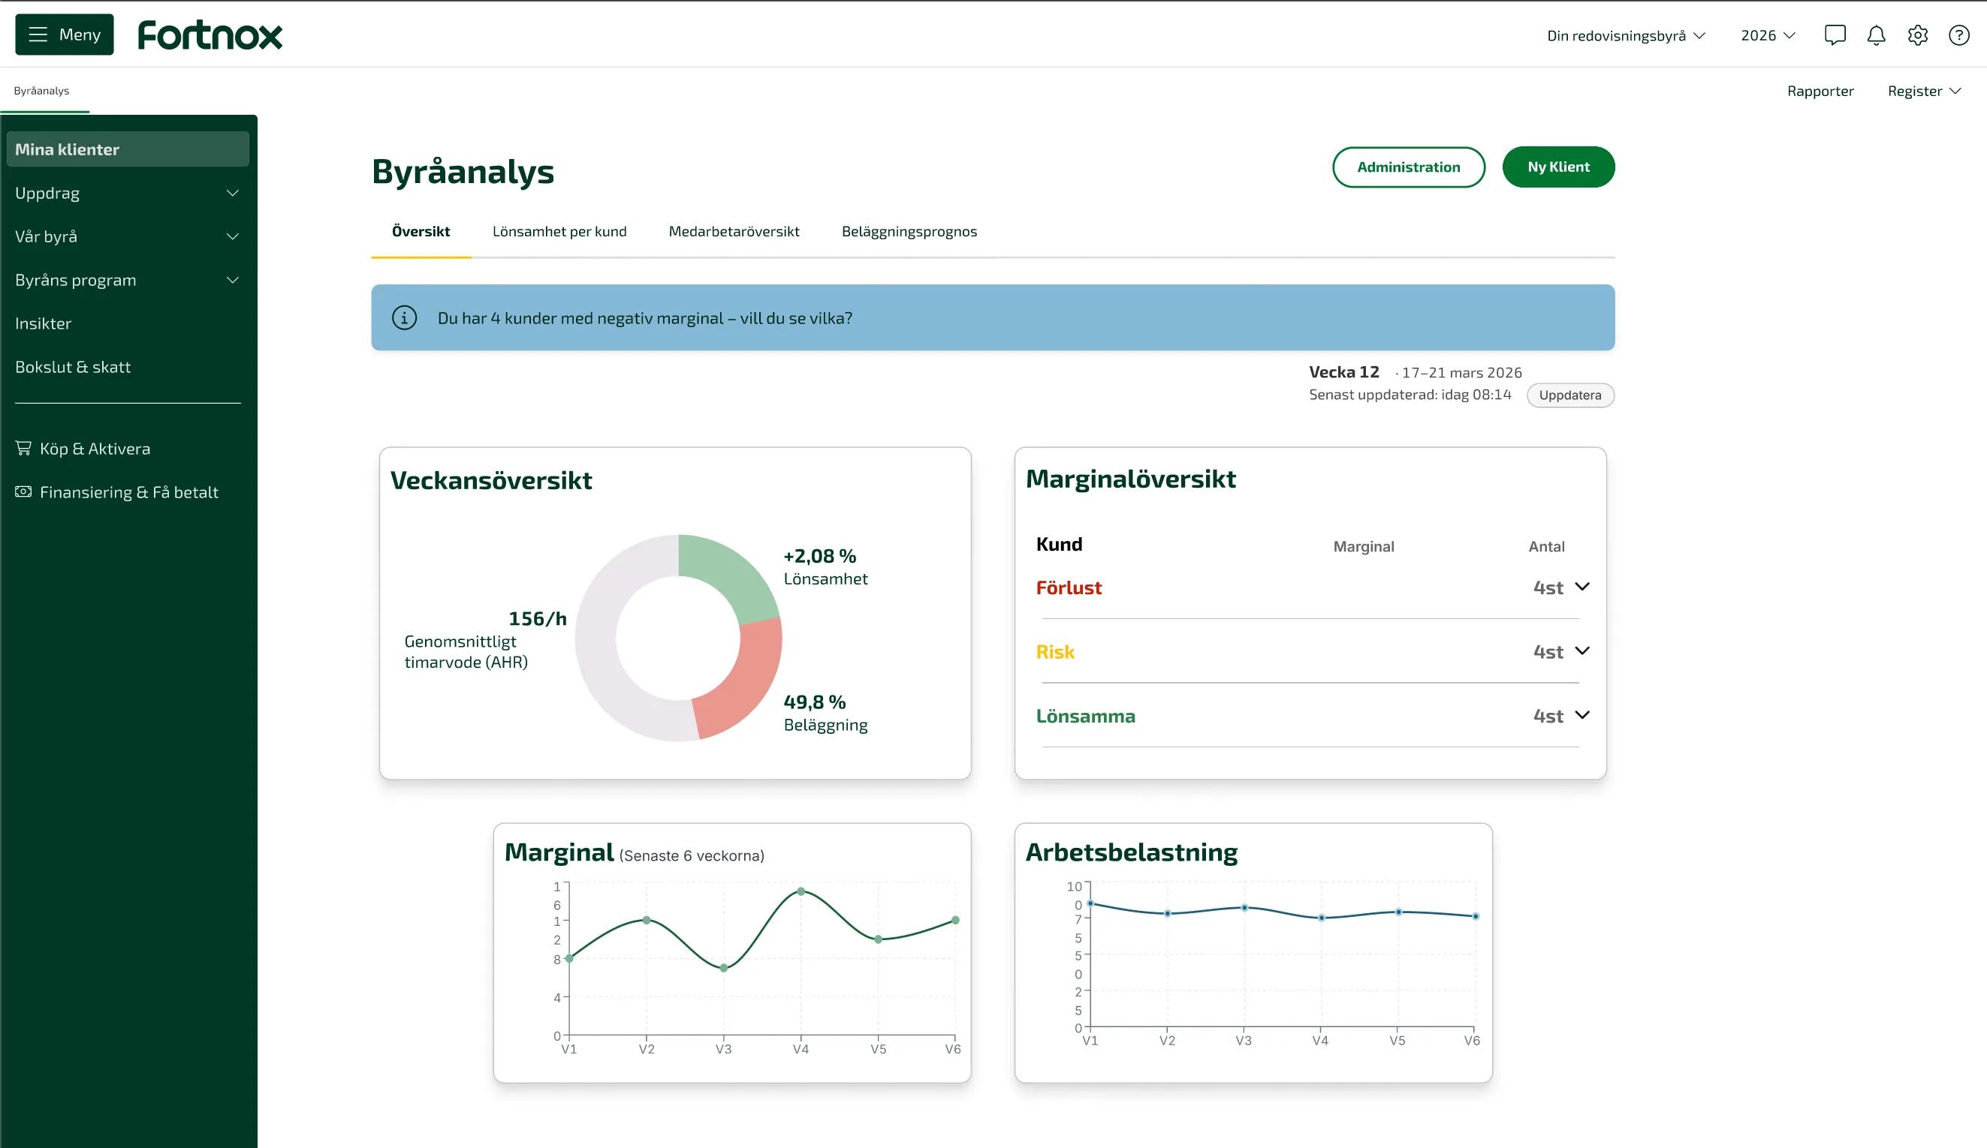
Task: Open the settings gear icon
Action: click(x=1918, y=35)
